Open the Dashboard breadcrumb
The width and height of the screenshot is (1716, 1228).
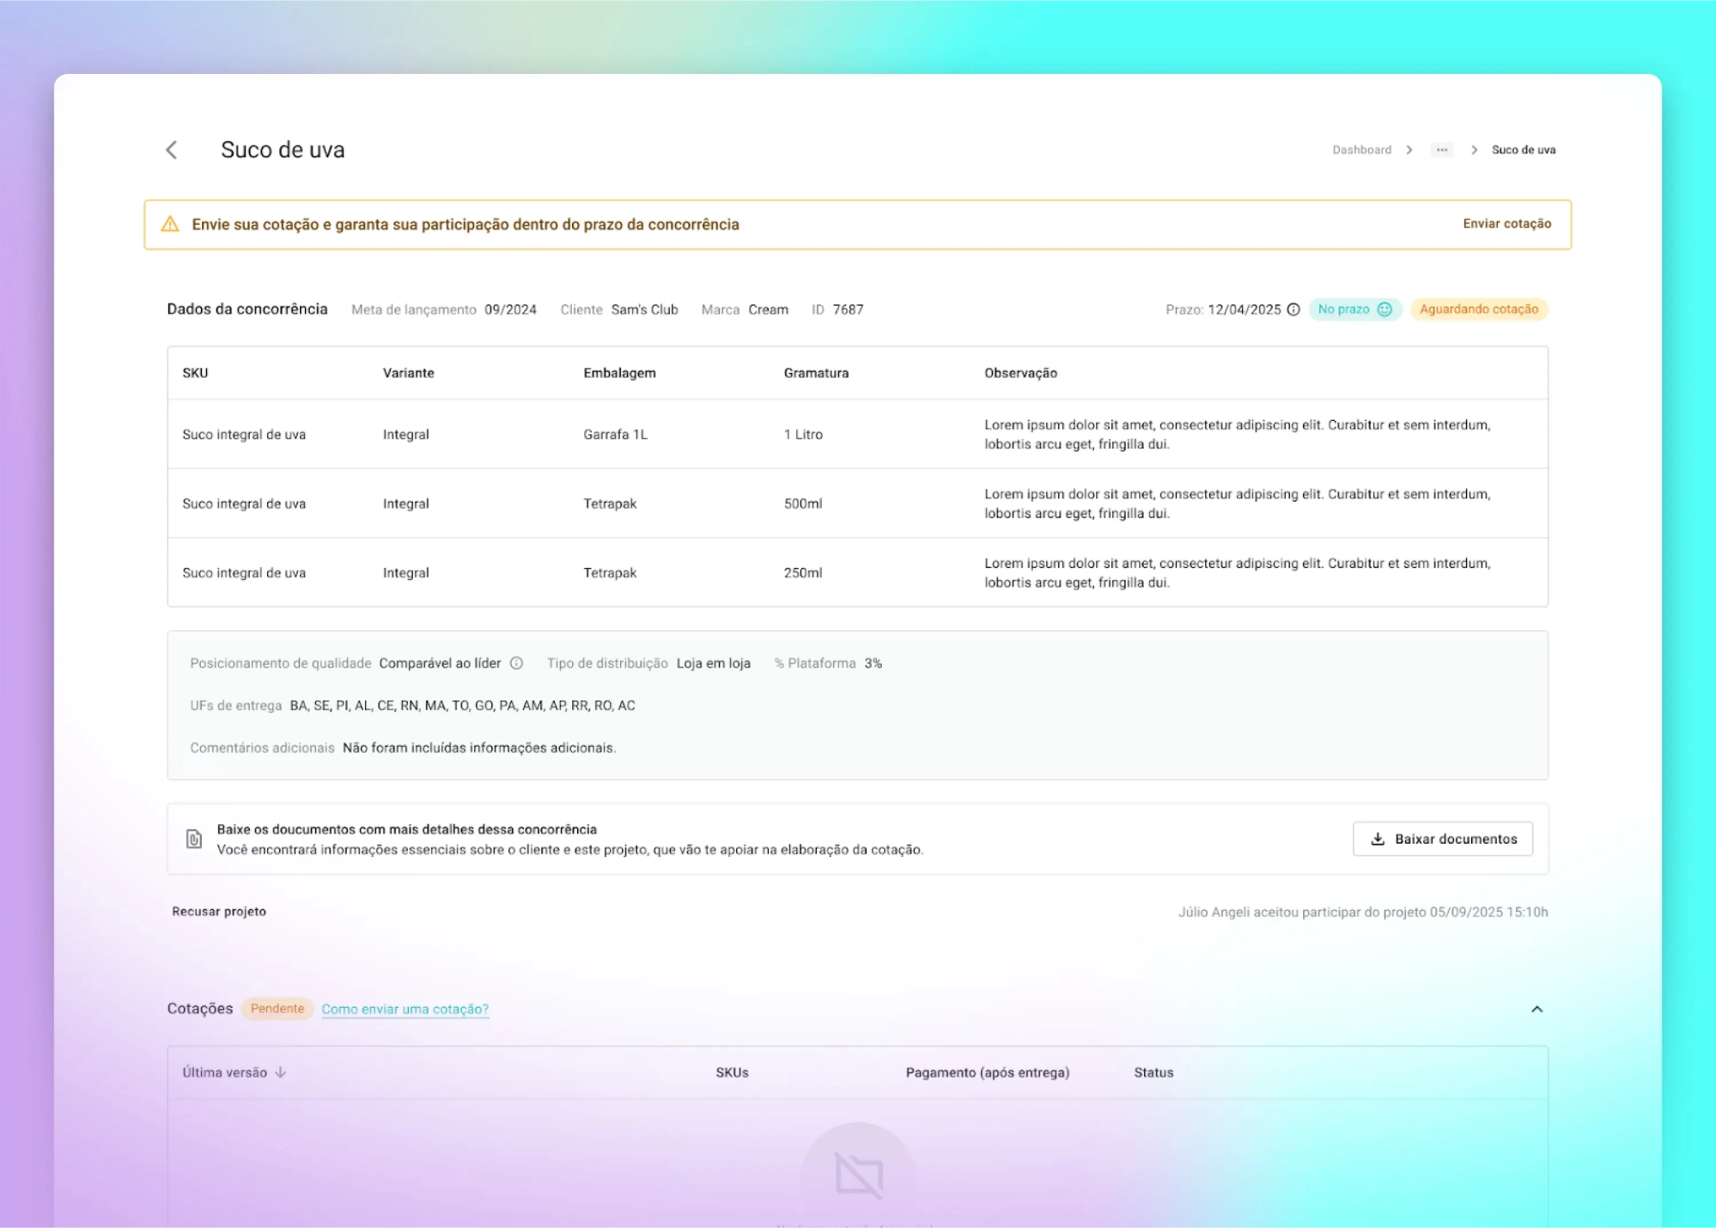(x=1361, y=150)
